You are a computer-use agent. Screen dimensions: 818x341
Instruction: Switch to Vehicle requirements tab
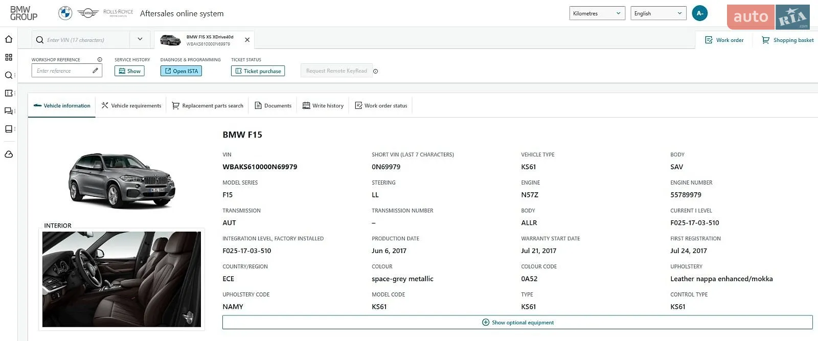(131, 106)
